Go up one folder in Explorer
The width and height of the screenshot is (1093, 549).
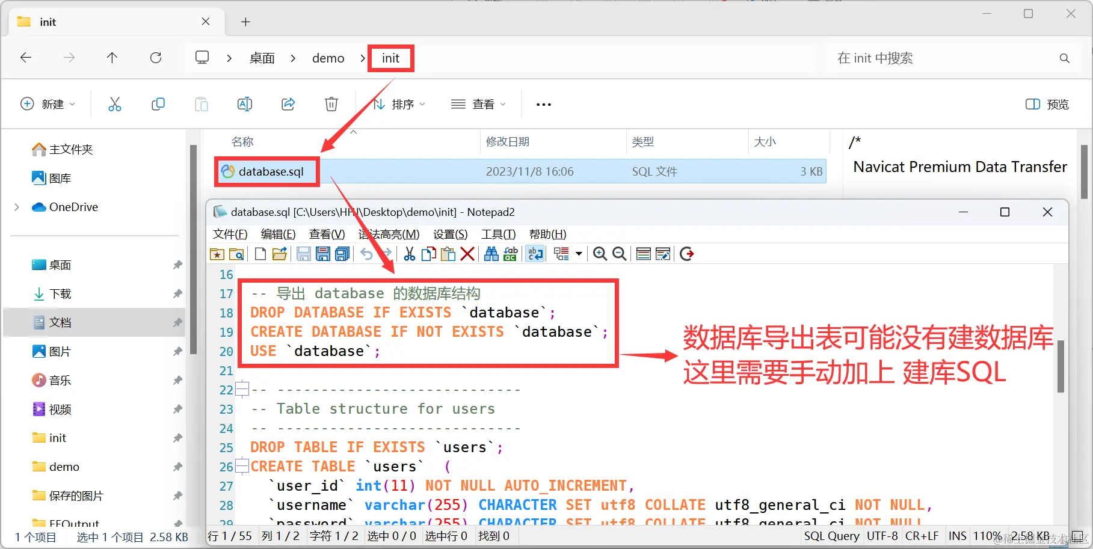click(112, 58)
